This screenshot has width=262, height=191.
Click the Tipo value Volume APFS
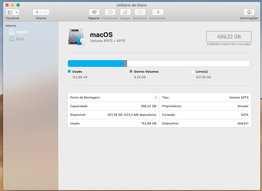coord(239,97)
